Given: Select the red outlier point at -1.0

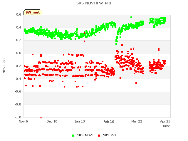Looking at the screenshot, I should click(41, 117).
